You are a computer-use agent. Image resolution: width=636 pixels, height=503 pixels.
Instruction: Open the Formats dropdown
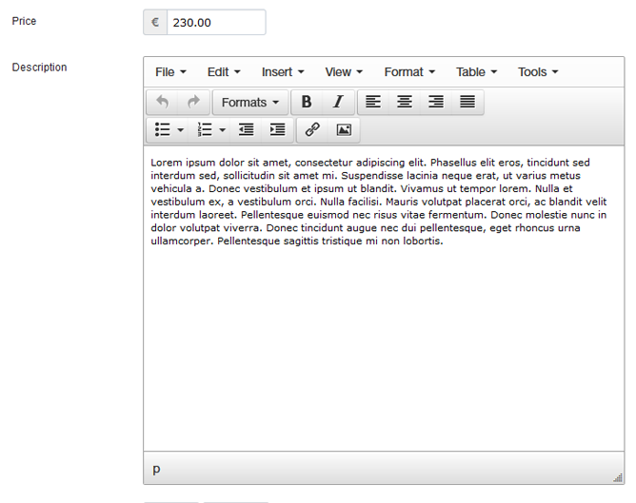(x=250, y=102)
